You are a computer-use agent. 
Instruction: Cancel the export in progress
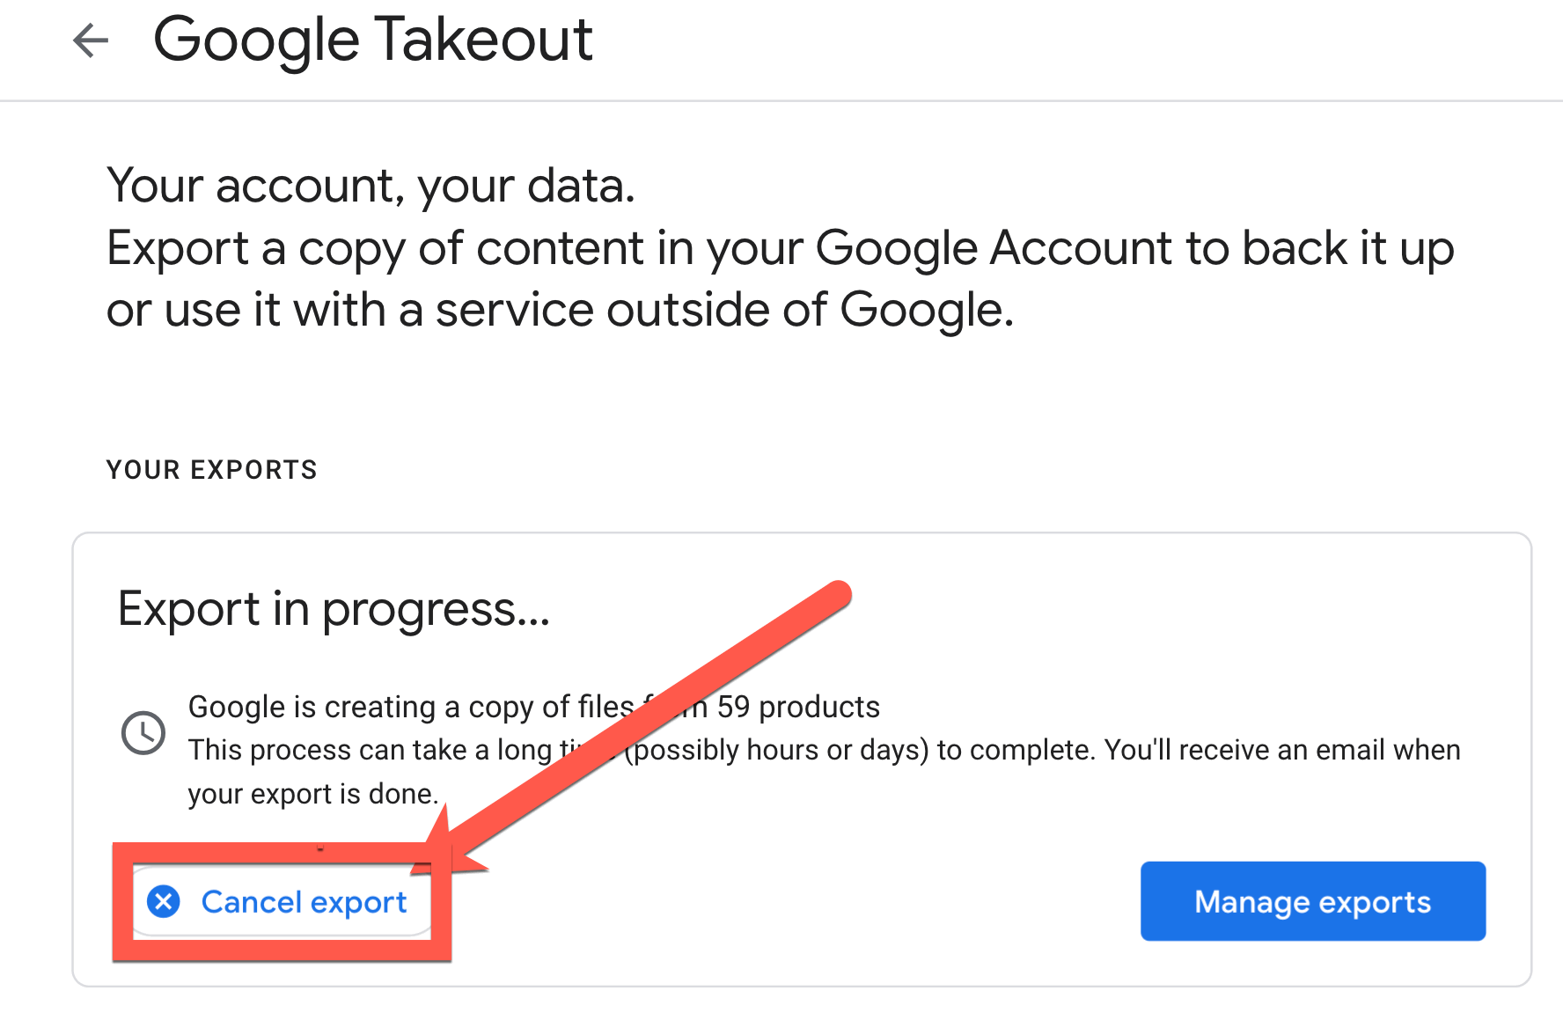pos(281,902)
